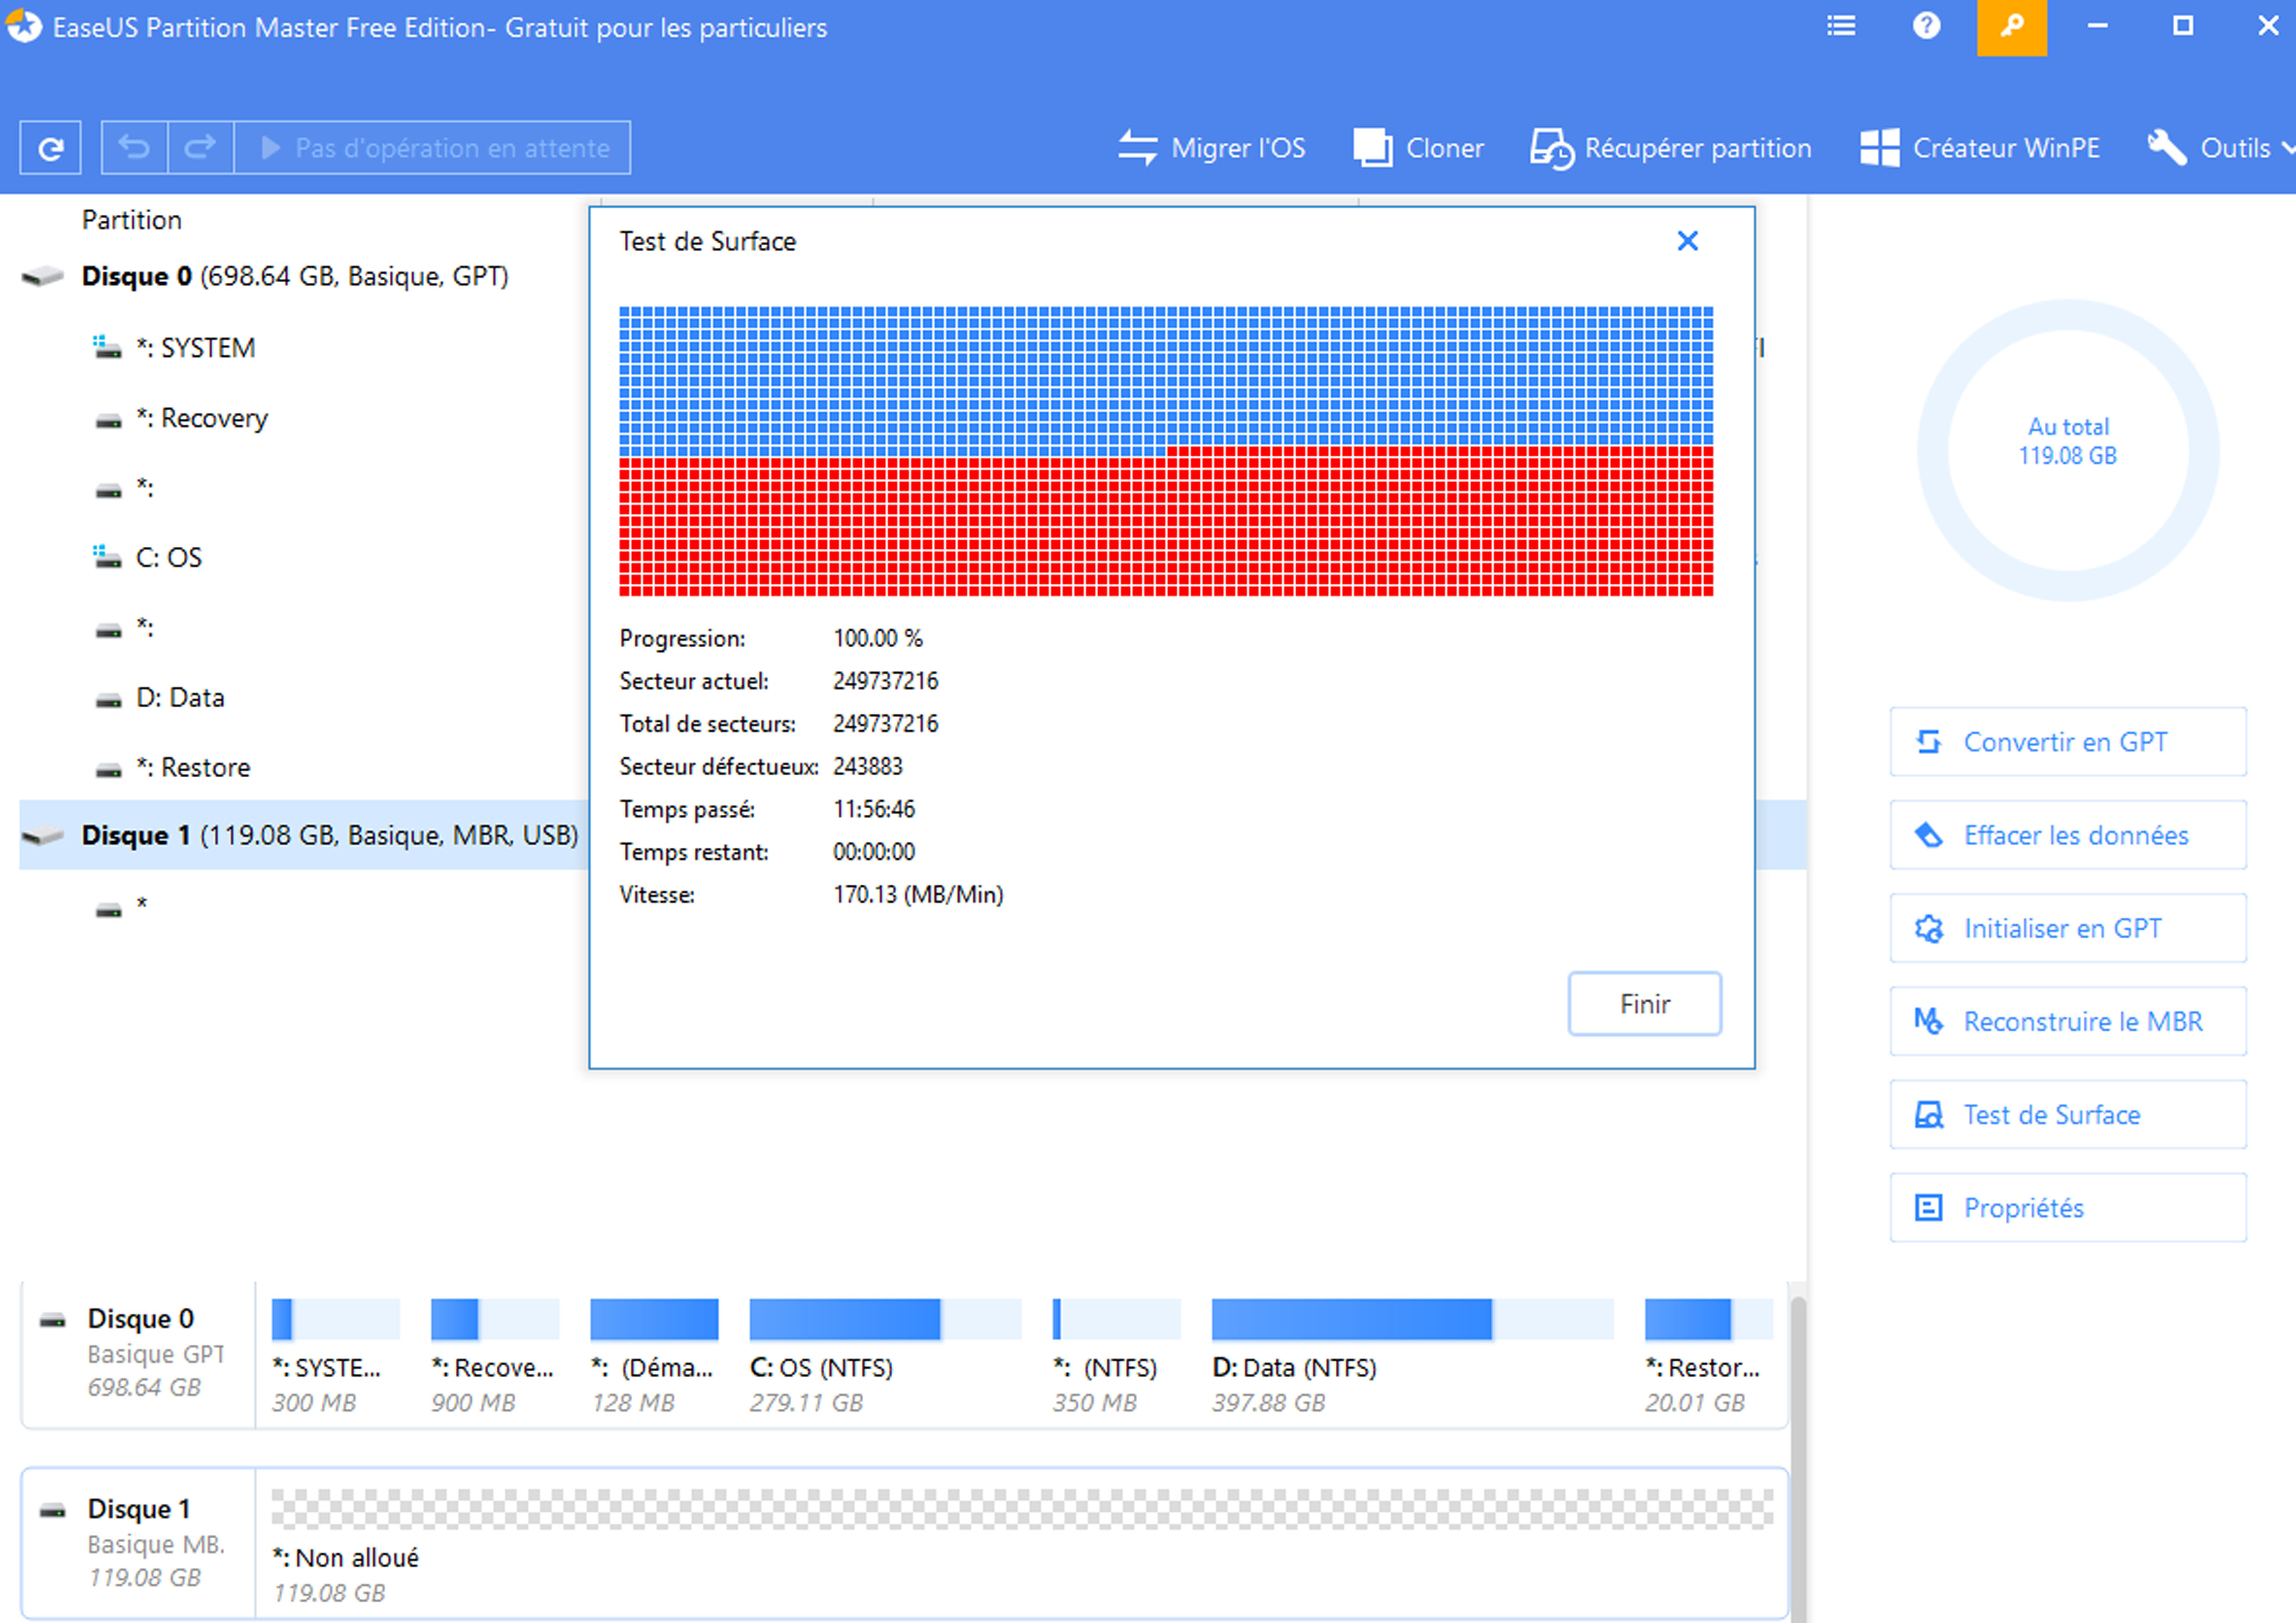The width and height of the screenshot is (2296, 1623).
Task: Click the Récupérer partition icon
Action: [1551, 149]
